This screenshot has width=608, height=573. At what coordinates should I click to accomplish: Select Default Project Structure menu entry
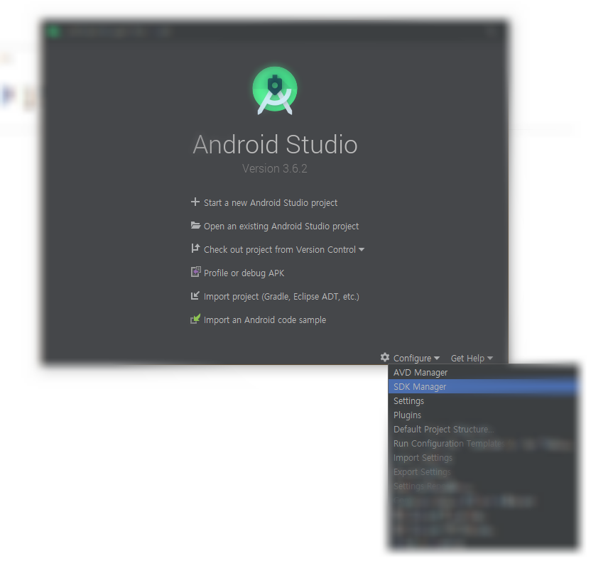pos(483,430)
